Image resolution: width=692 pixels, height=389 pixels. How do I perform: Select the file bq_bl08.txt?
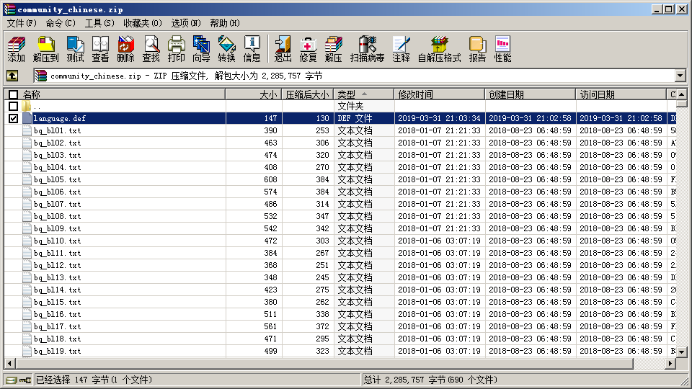pos(58,217)
